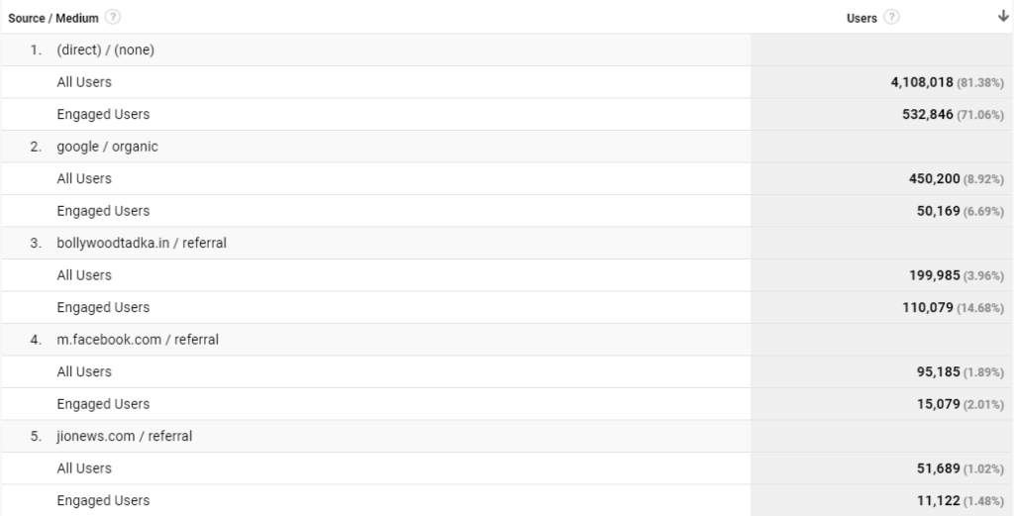Click the 51,689 users value for jionews
The width and height of the screenshot is (1014, 516).
938,468
